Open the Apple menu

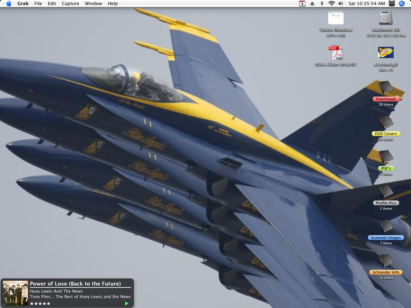click(9, 4)
